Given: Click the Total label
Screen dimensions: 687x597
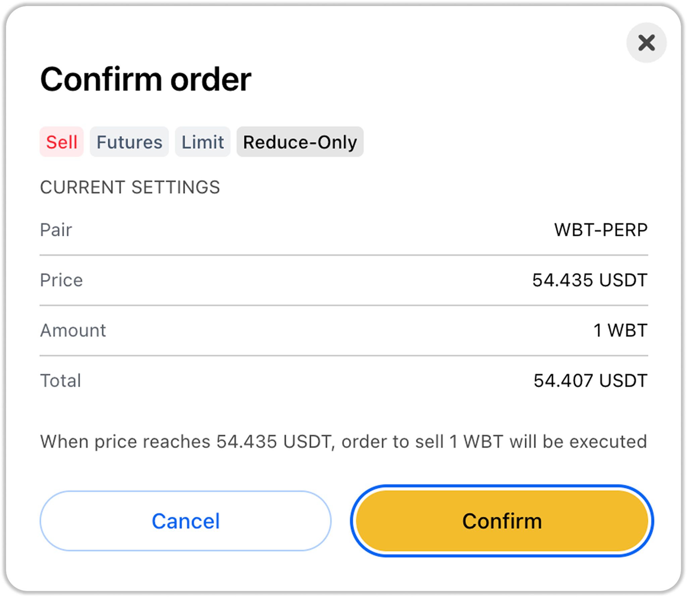Looking at the screenshot, I should (x=61, y=381).
